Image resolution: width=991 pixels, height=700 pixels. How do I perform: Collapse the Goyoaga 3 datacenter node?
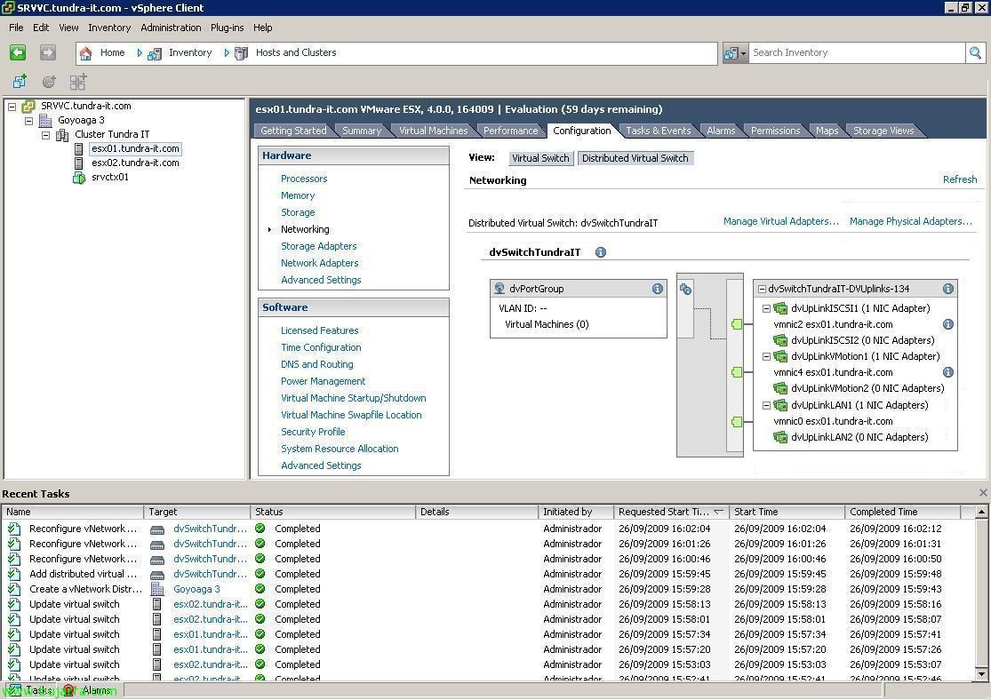[29, 121]
